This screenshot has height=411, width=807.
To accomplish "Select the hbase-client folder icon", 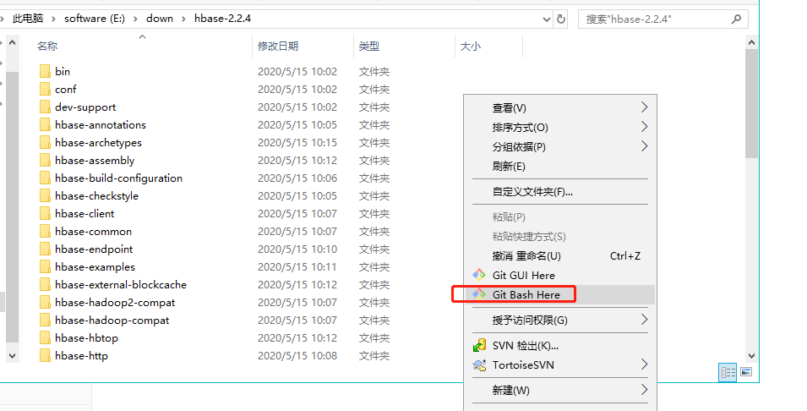I will [45, 213].
